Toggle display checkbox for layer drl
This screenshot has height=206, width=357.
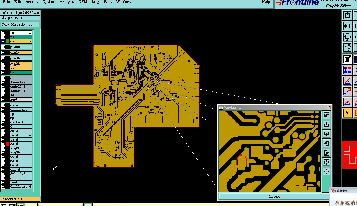3,78
